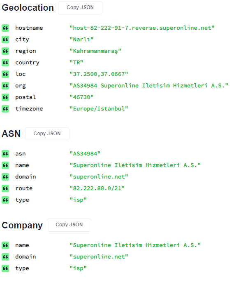Click the quote icon next to Company domain
Screen dimensions: 243x282
(x=5, y=256)
